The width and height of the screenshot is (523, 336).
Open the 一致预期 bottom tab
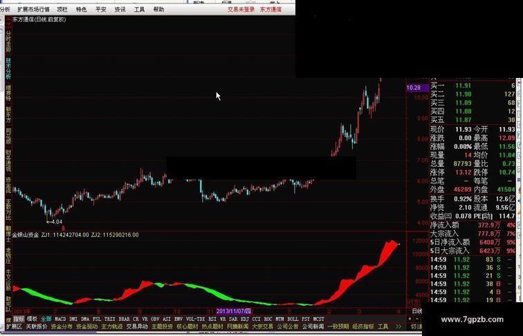[x=338, y=326]
